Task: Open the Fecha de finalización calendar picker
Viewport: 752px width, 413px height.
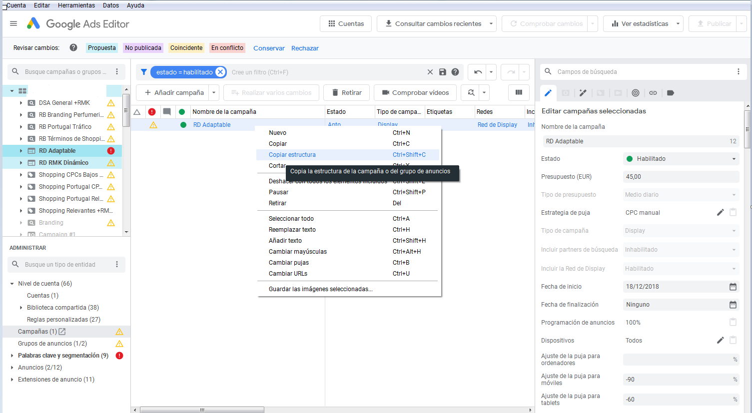Action: [733, 305]
